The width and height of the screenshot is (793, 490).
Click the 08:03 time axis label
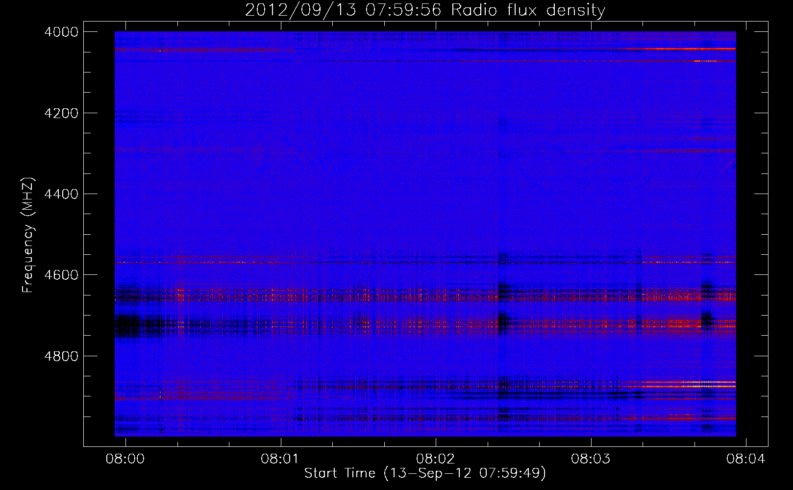point(591,459)
